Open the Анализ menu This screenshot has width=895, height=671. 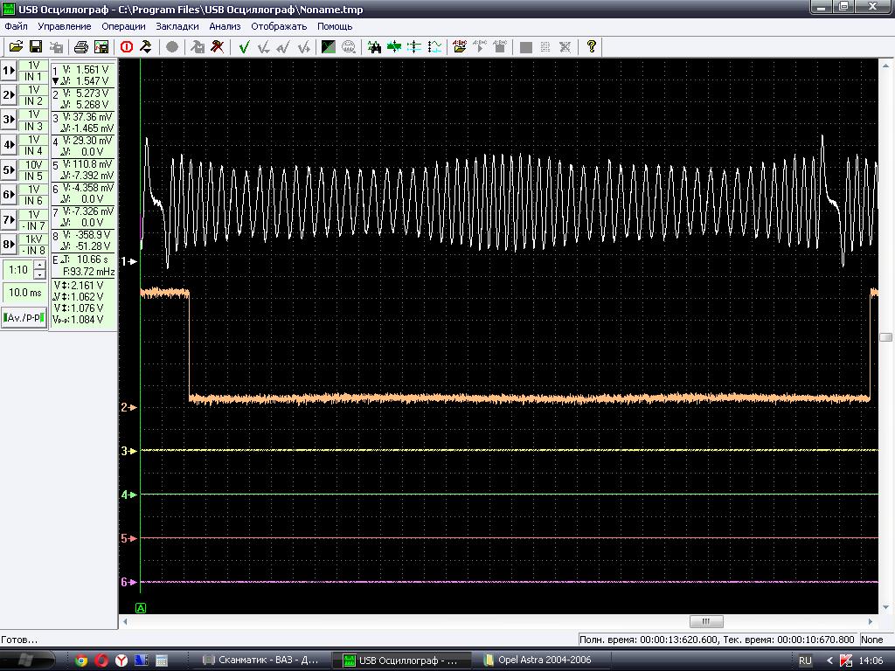click(x=225, y=26)
